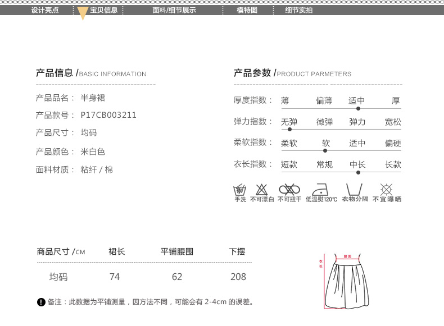Click the black warning note icon

tap(41, 302)
